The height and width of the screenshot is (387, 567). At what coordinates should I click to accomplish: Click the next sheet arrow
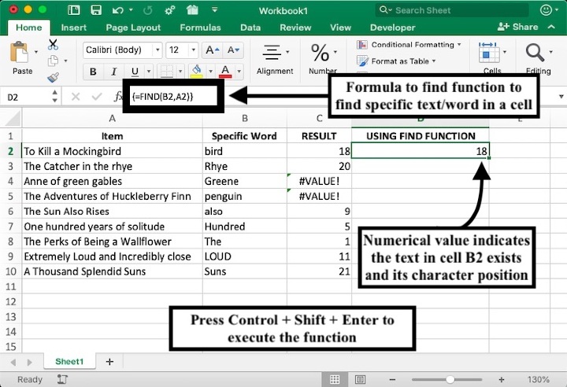pos(30,362)
